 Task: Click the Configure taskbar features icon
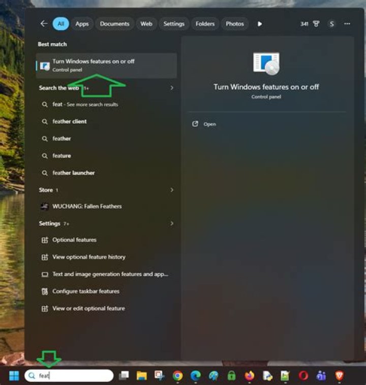click(x=45, y=292)
